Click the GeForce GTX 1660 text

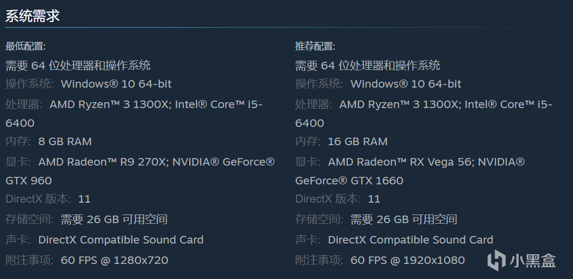point(349,181)
